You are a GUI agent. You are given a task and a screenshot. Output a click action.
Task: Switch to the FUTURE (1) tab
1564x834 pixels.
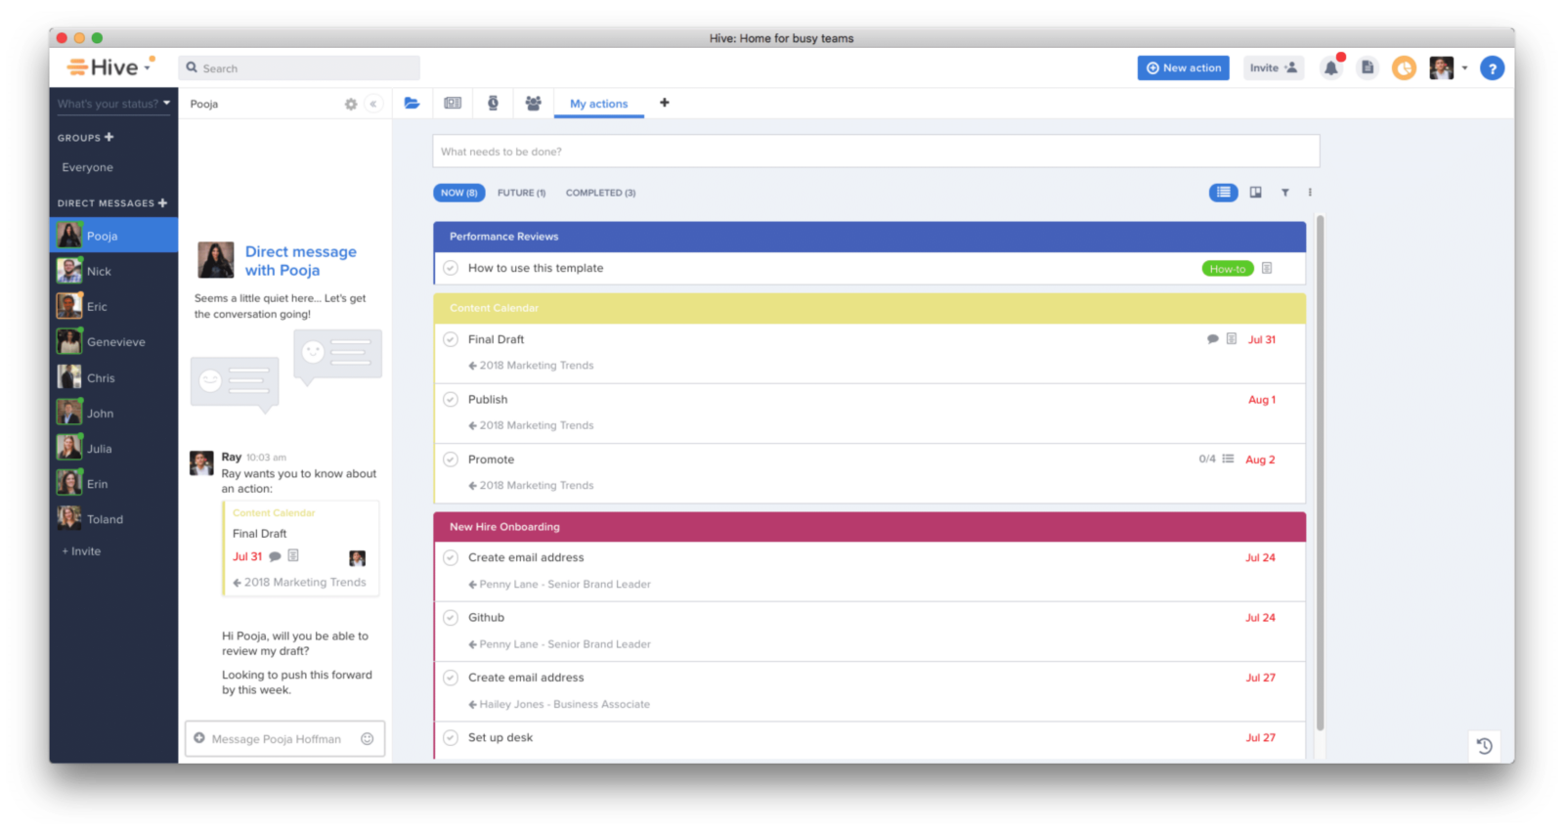tap(521, 193)
